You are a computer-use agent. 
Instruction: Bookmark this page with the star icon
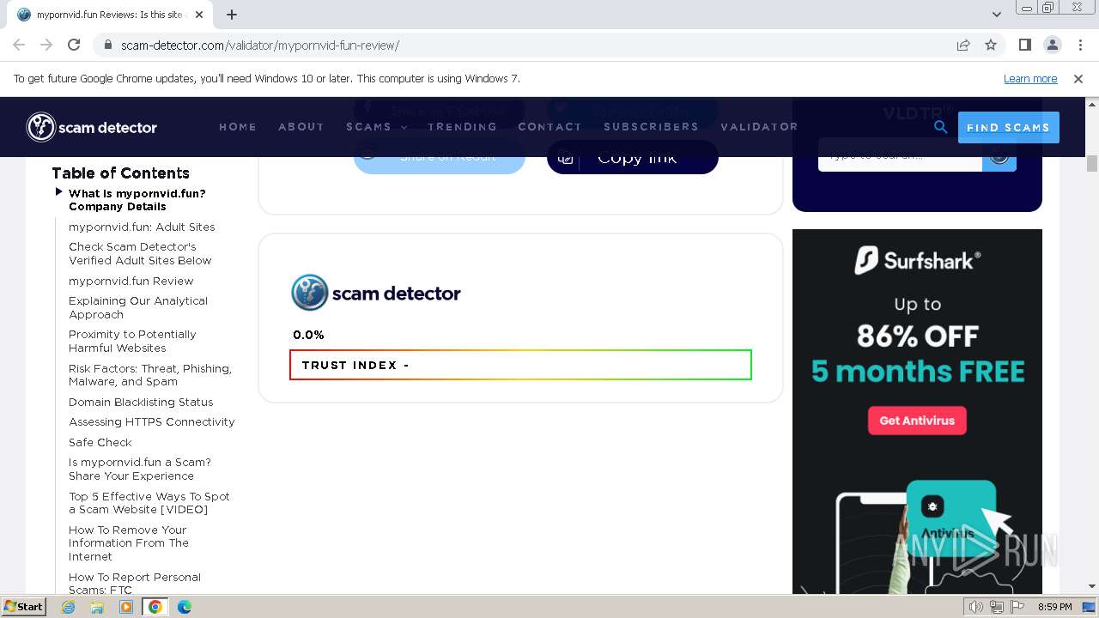(991, 45)
